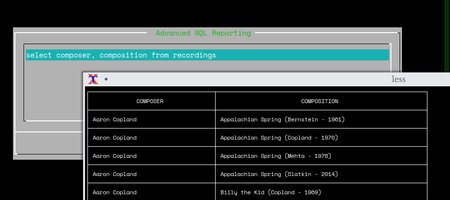The width and height of the screenshot is (450, 200).
Task: Click the xterm icon in the title bar
Action: click(93, 79)
